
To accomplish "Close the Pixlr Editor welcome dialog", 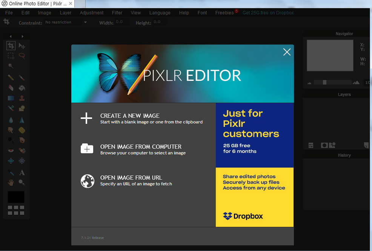I will [287, 52].
